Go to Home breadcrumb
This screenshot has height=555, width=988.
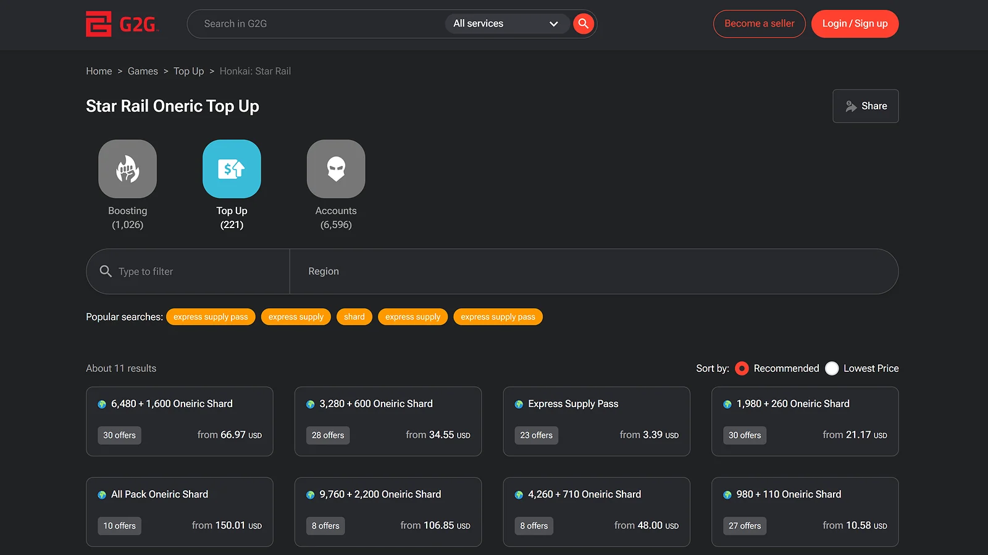tap(99, 71)
